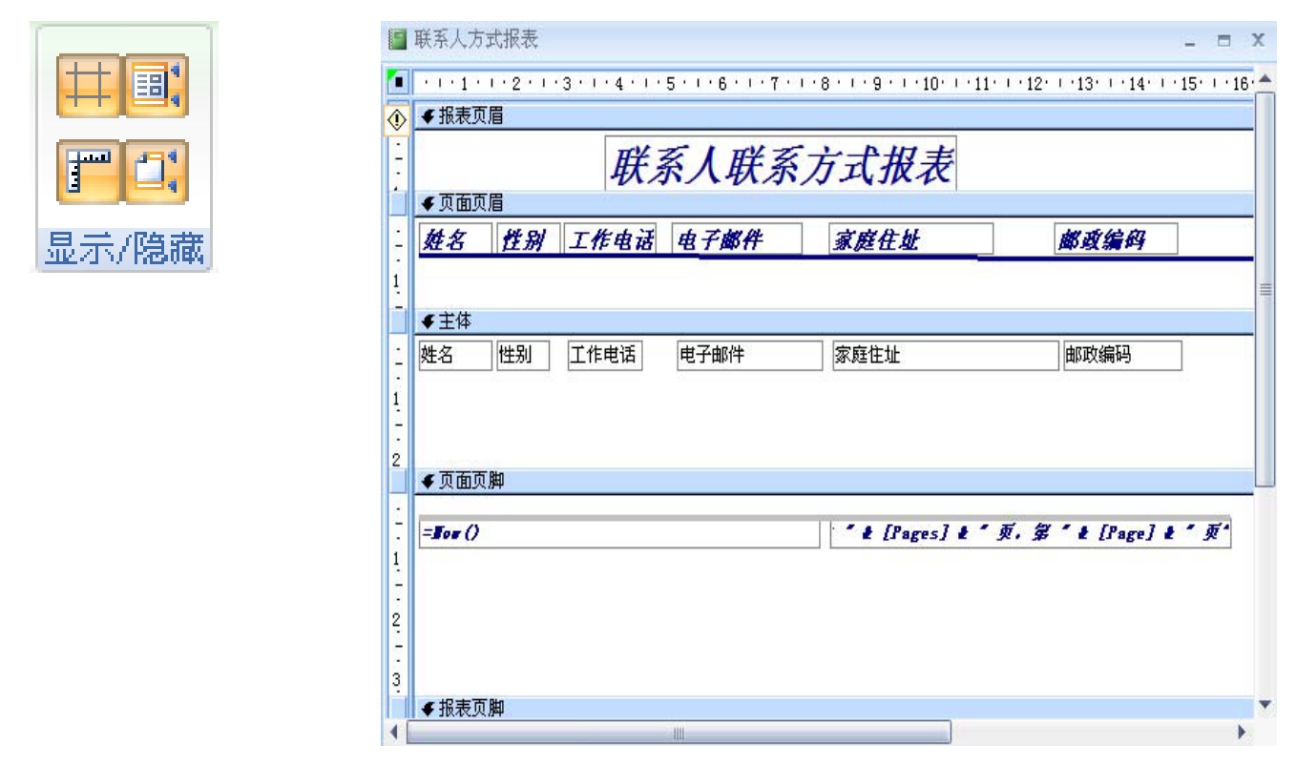Toggle the grid display icon

pyautogui.click(x=88, y=85)
